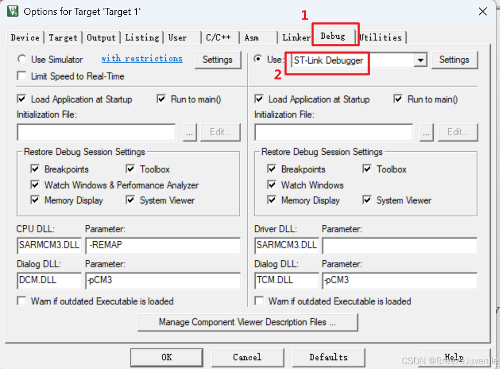Click the simulator Initialization File field
500x369 pixels.
[96, 132]
